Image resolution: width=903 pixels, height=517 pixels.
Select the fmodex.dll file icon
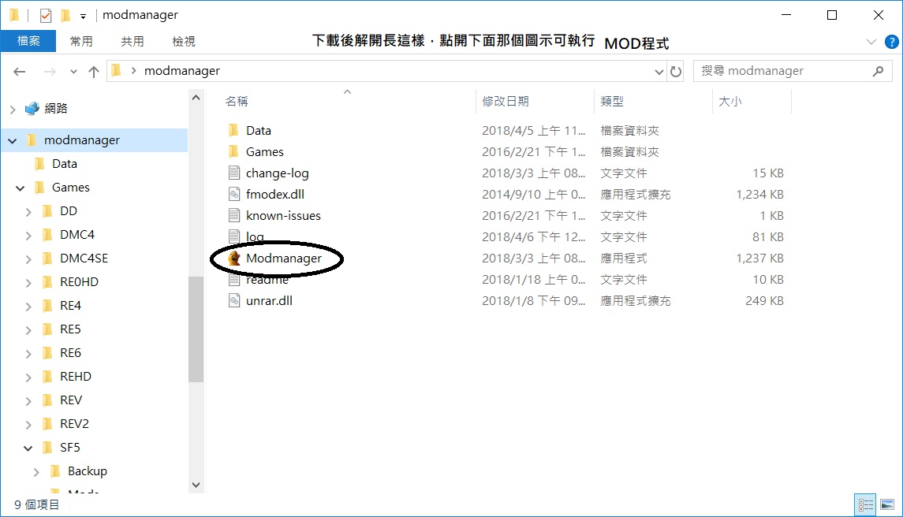(233, 194)
